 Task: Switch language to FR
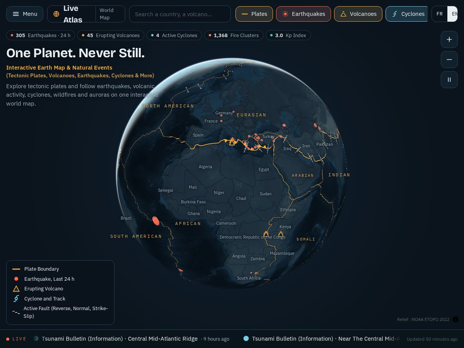(x=440, y=14)
